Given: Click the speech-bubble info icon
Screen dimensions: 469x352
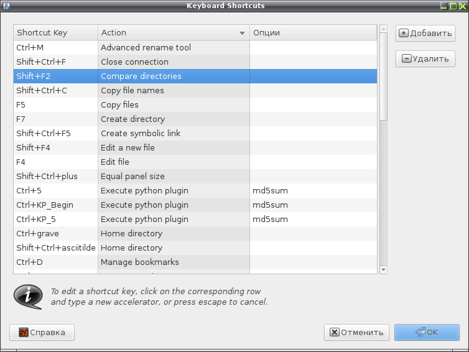Looking at the screenshot, I should coord(28,297).
